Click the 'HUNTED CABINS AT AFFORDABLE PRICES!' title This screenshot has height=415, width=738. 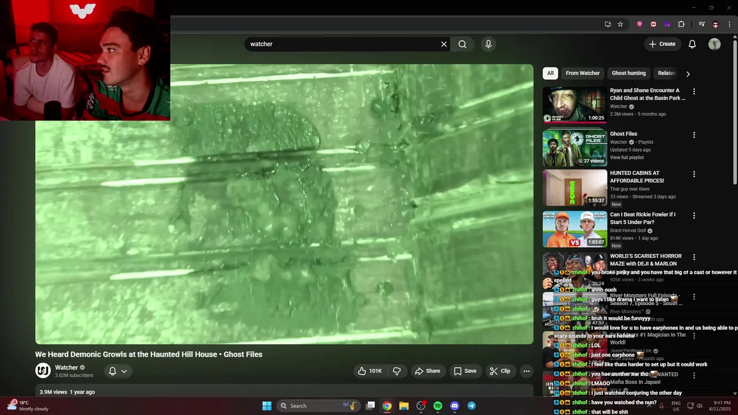637,177
